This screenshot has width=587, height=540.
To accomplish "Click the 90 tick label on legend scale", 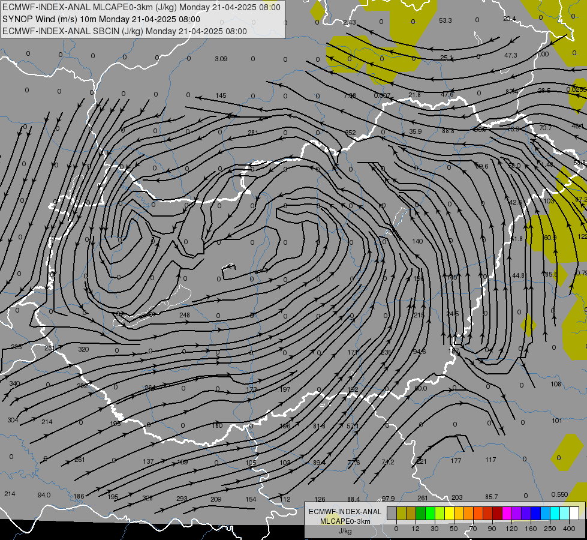I will (x=492, y=529).
